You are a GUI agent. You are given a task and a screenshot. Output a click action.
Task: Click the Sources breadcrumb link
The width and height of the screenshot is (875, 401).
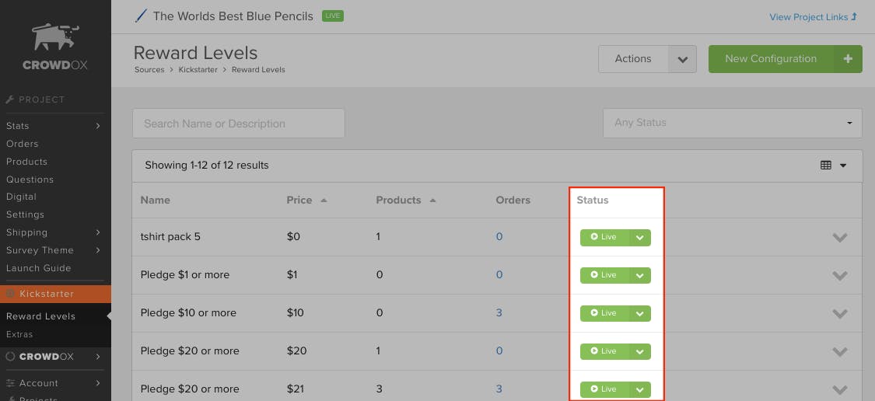tap(149, 70)
